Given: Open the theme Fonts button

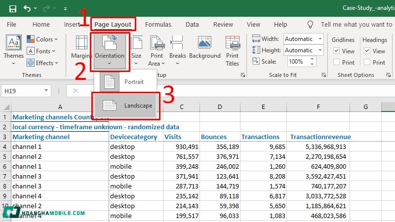Looking at the screenshot, I should 42,51.
